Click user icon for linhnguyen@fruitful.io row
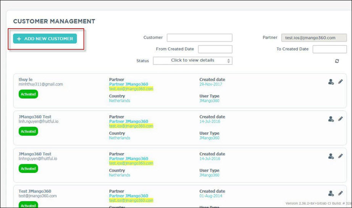 (331, 156)
